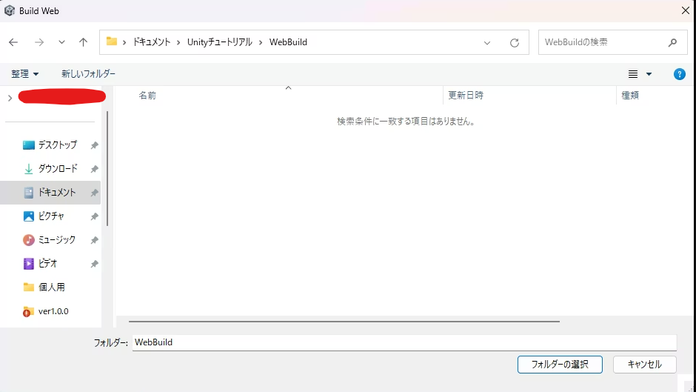This screenshot has height=392, width=696.
Task: Change view layout icon
Action: click(x=633, y=74)
